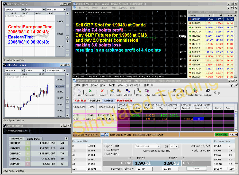
Task: Switch to the Kein Titel tab
Action: point(80,100)
